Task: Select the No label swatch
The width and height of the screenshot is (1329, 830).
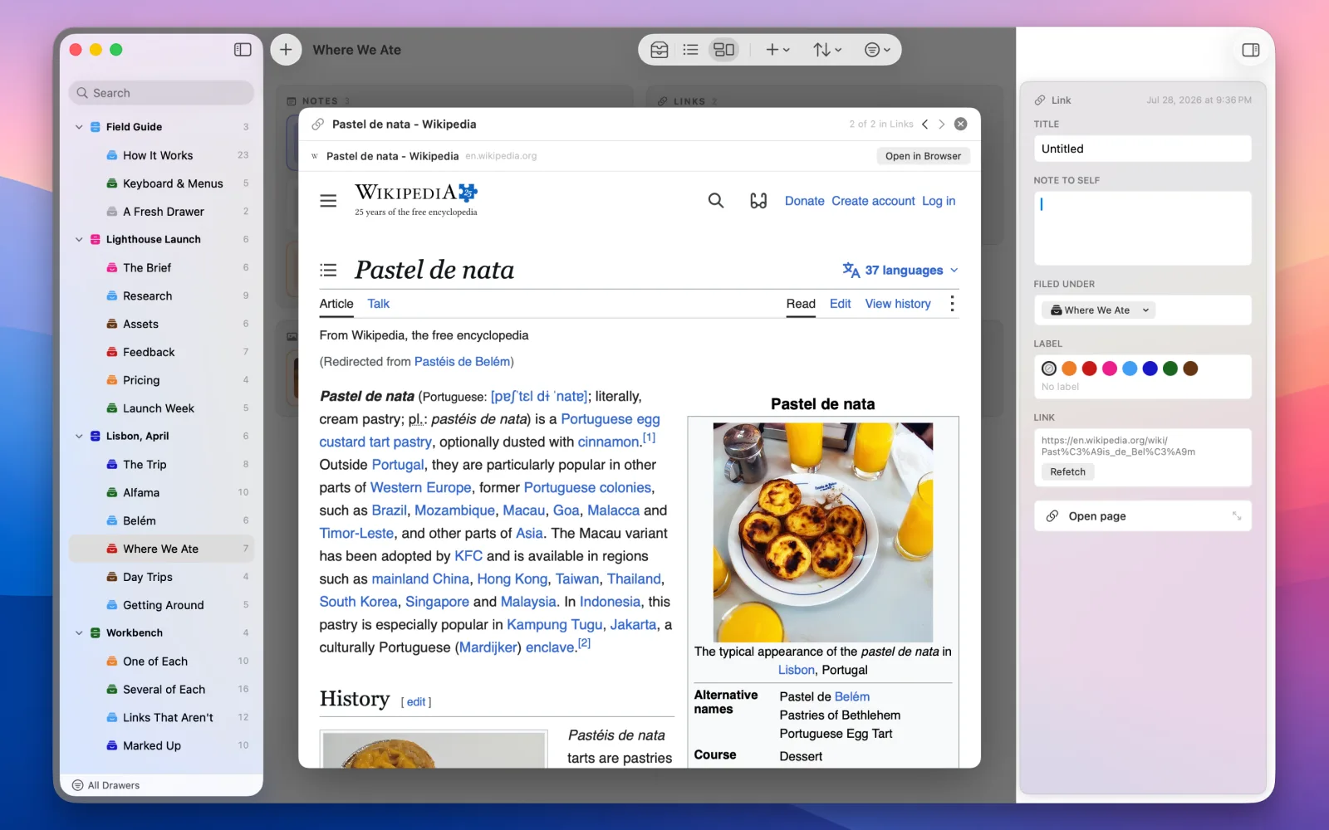Action: click(1049, 369)
